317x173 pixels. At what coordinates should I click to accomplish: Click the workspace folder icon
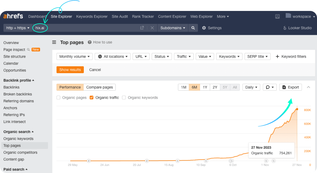pos(288,16)
